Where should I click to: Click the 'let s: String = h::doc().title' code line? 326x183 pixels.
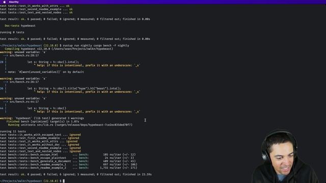pyautogui.click(x=74, y=88)
